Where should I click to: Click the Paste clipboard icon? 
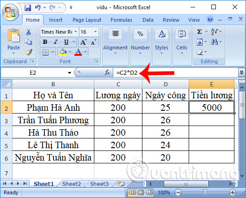(x=14, y=36)
